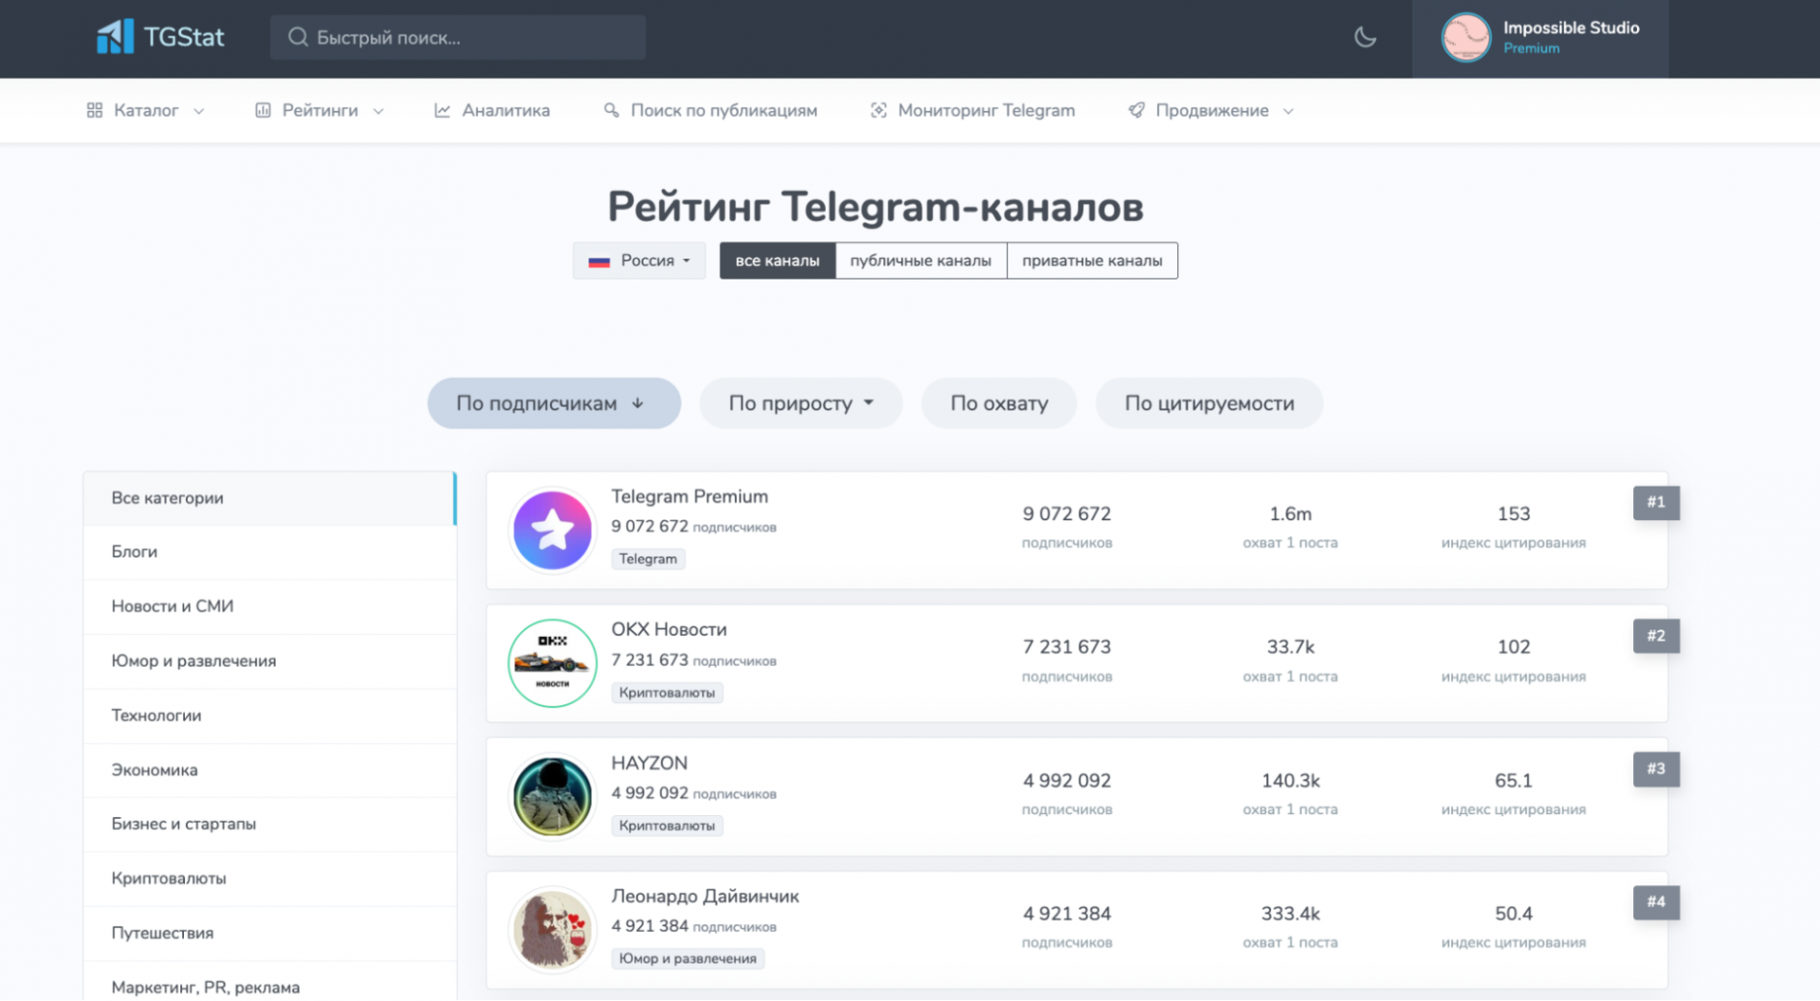This screenshot has width=1820, height=1001.
Task: Click the Поиск по публикациям search icon
Action: click(x=611, y=110)
